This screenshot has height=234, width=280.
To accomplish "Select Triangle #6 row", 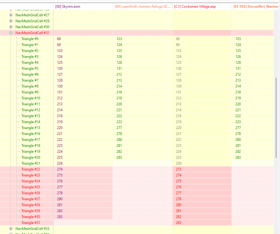I will click(137, 74).
